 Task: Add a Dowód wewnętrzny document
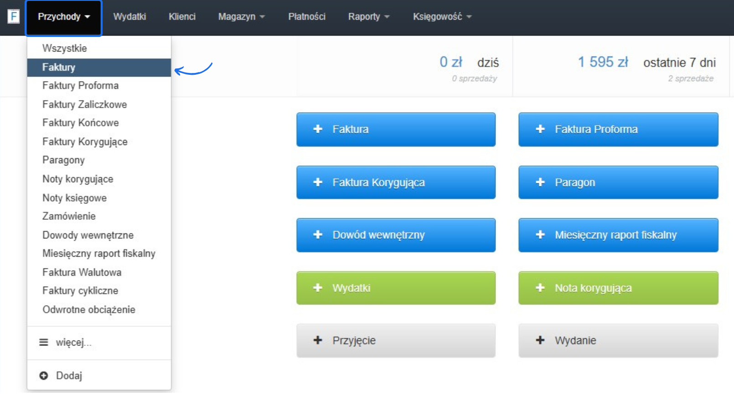[x=396, y=235]
